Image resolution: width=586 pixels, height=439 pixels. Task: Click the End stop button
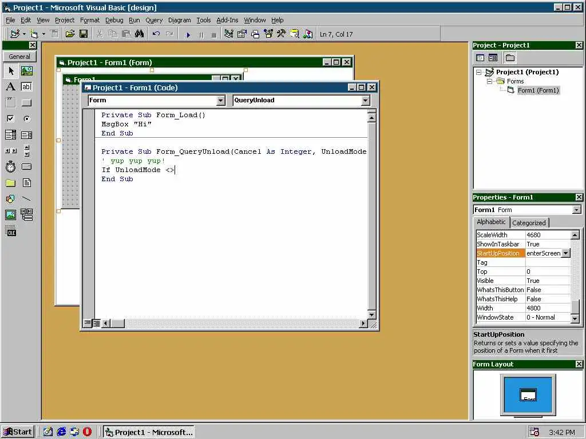coord(214,34)
